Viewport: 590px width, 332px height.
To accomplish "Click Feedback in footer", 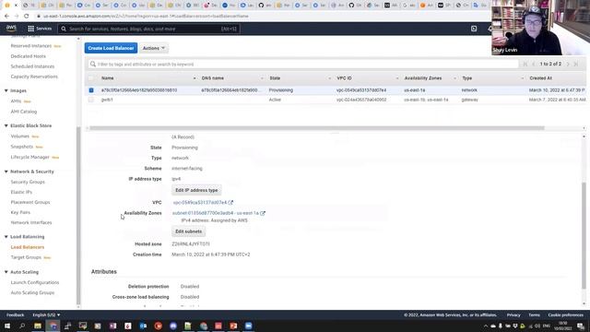I will (16, 315).
